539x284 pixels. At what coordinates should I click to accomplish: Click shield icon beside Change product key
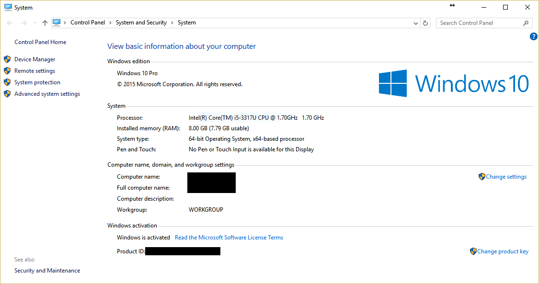pos(473,251)
